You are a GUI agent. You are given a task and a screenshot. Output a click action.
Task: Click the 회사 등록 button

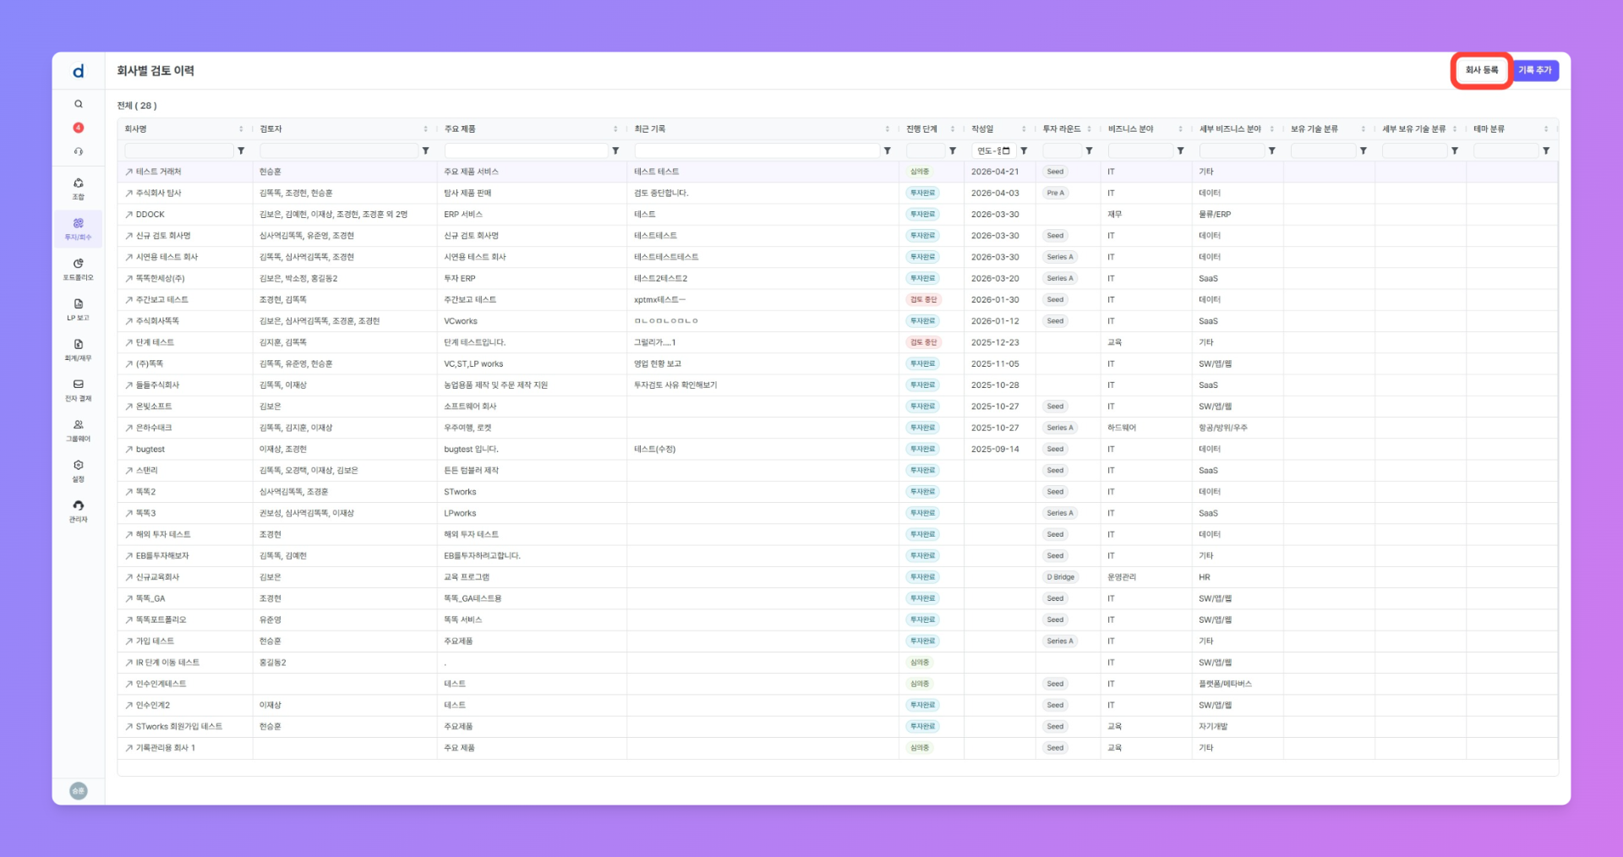pos(1481,70)
